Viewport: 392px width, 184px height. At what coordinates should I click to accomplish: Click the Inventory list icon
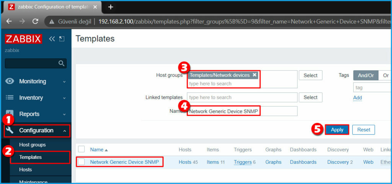[x=10, y=97]
